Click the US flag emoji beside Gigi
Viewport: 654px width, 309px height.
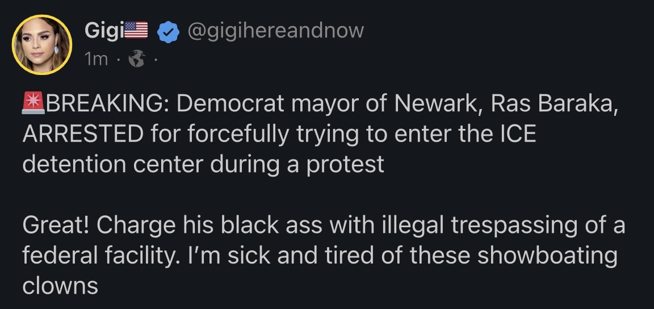(135, 30)
